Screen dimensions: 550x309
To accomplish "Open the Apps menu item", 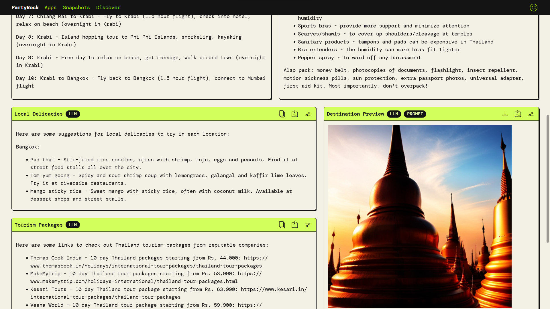I will 50,7.
